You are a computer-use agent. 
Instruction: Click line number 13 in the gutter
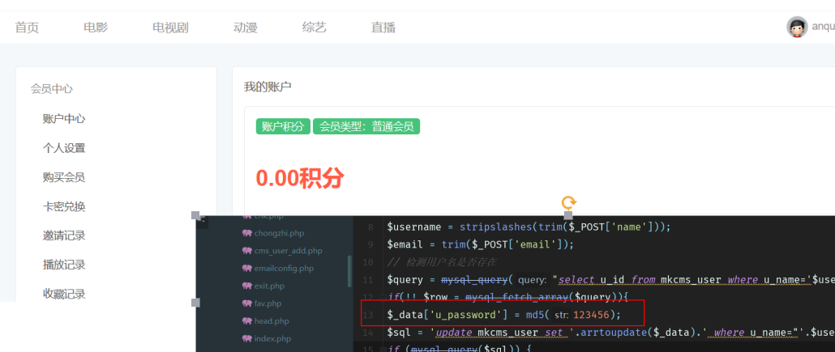368,315
